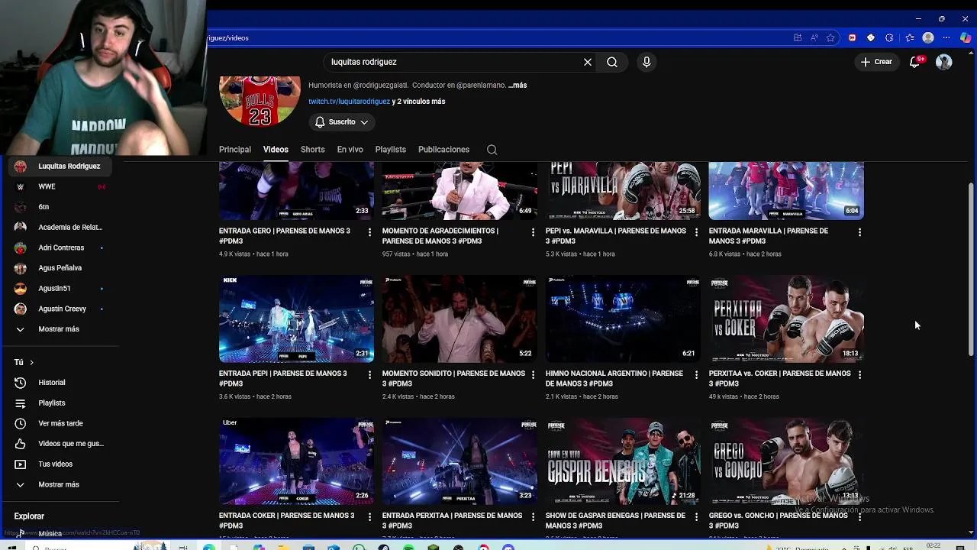Screen dimensions: 977x550
Task: Open options for HIMNO NACIONAL ARGENTINO video
Action: [x=696, y=375]
